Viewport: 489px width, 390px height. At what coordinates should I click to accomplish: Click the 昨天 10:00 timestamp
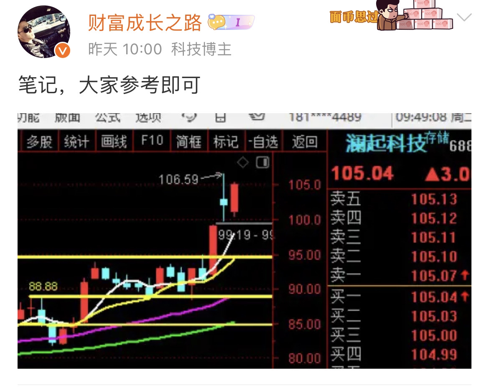click(125, 49)
